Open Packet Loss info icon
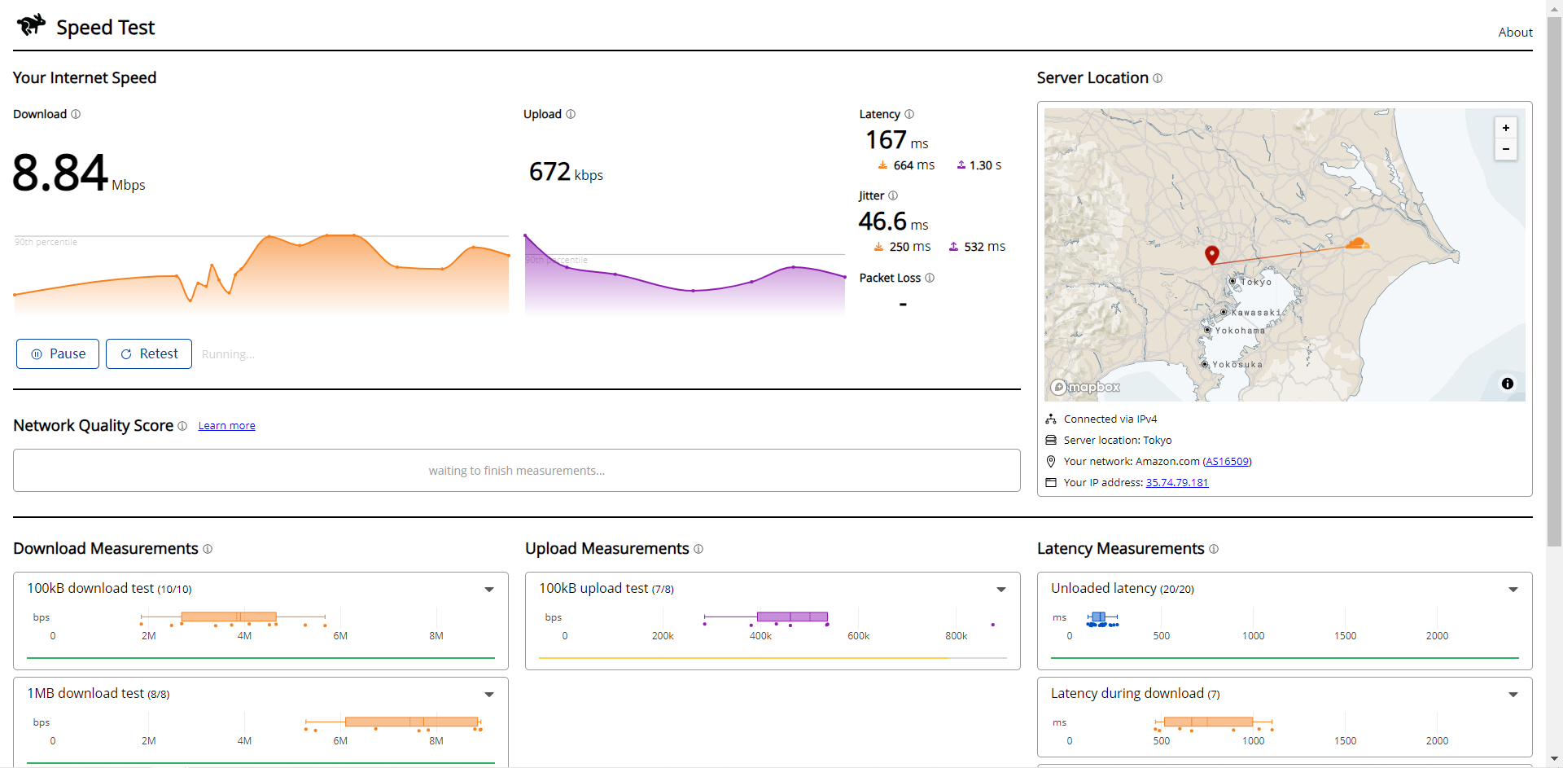Screen dimensions: 1563x768 point(930,278)
